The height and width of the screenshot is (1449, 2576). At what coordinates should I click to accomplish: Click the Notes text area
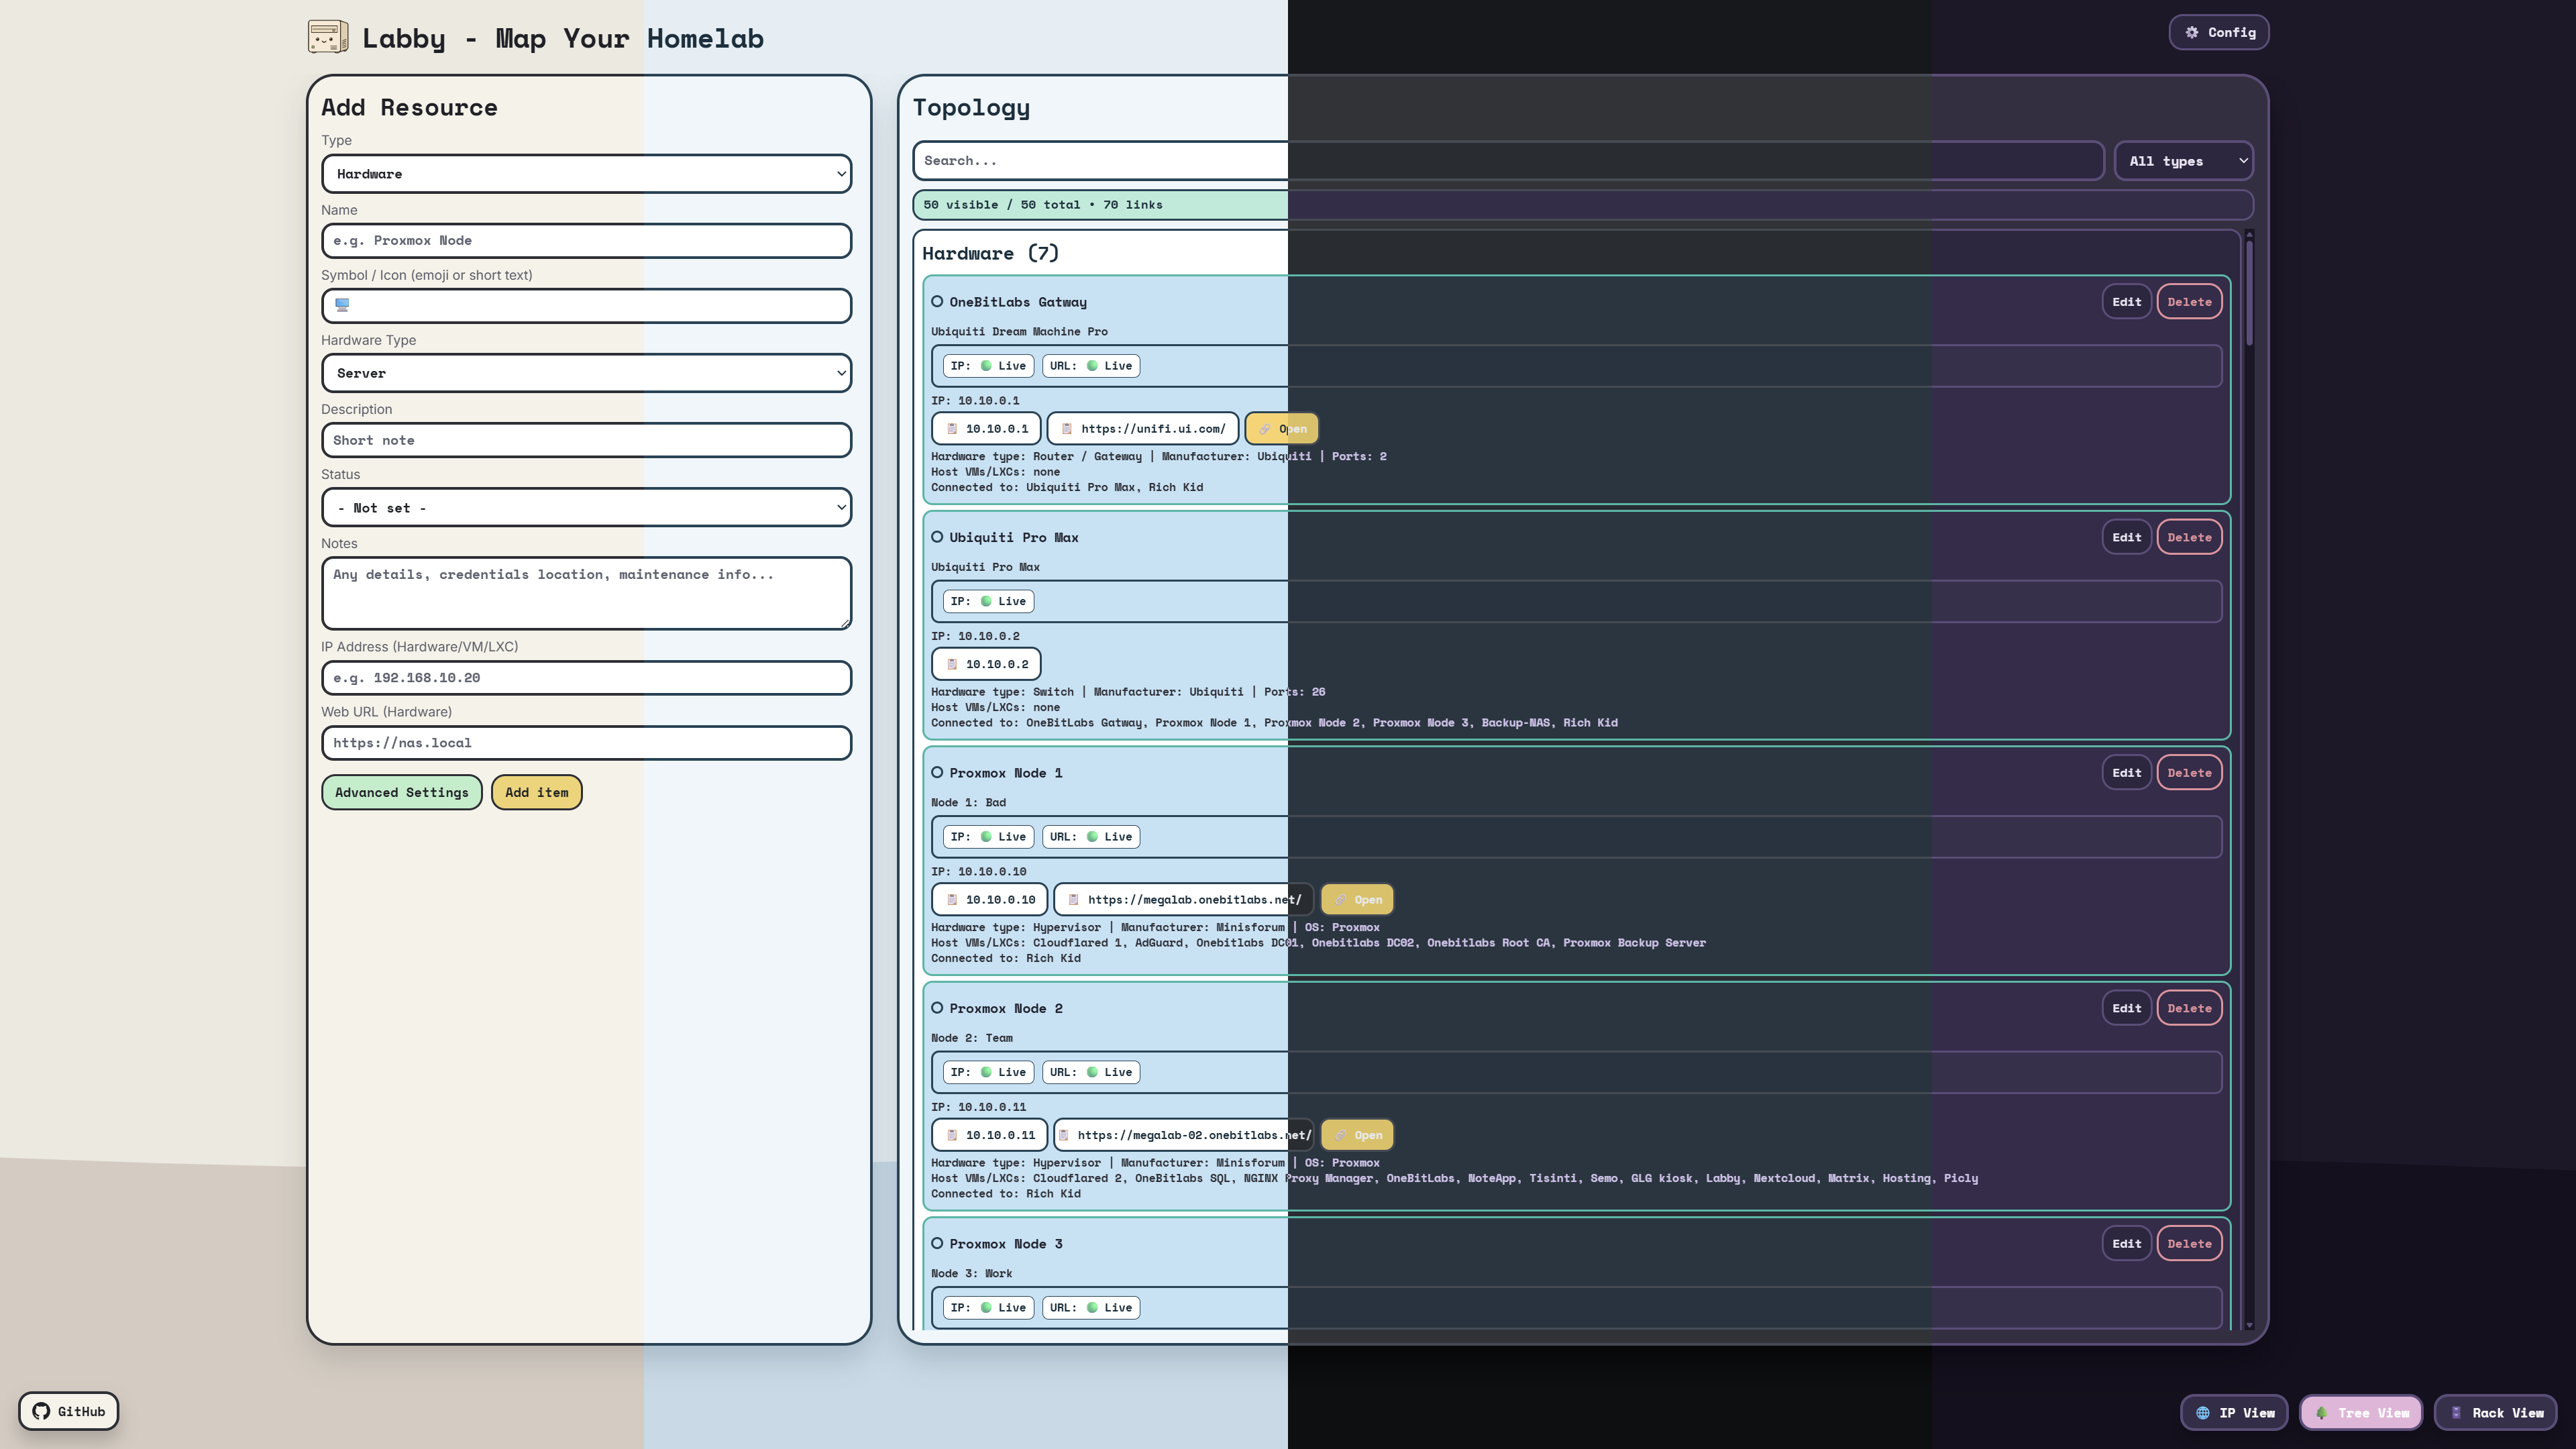[587, 593]
